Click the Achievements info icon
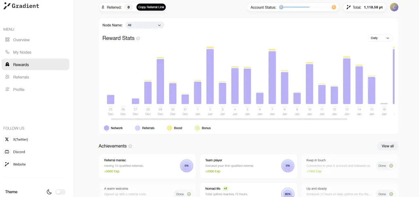This screenshot has width=419, height=197. (x=130, y=146)
